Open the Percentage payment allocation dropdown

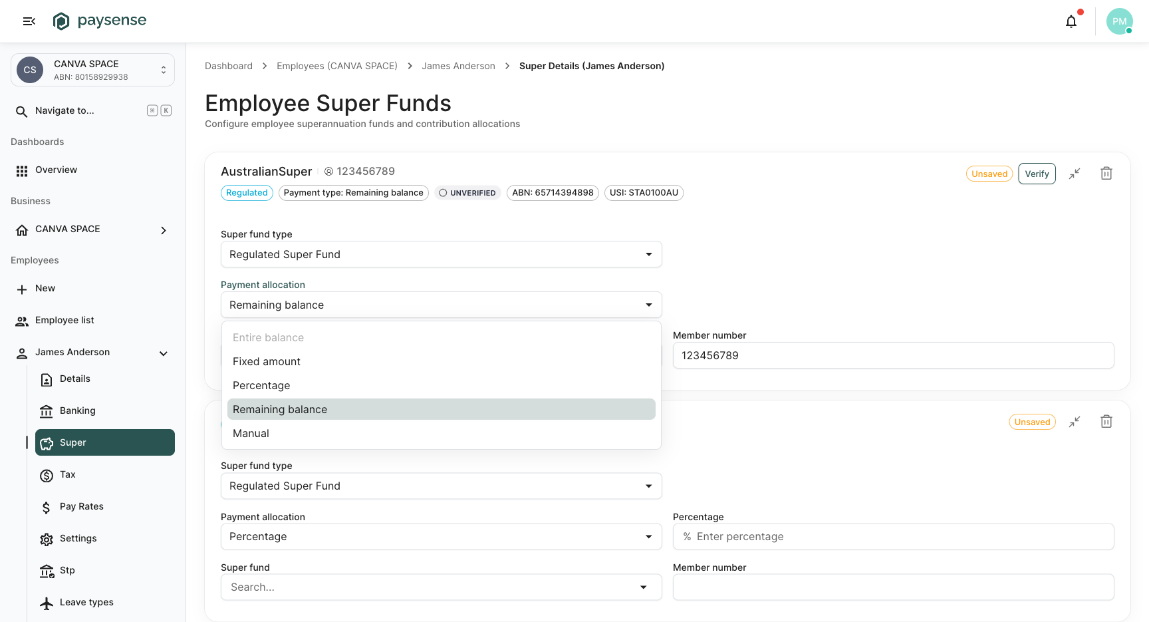point(442,536)
